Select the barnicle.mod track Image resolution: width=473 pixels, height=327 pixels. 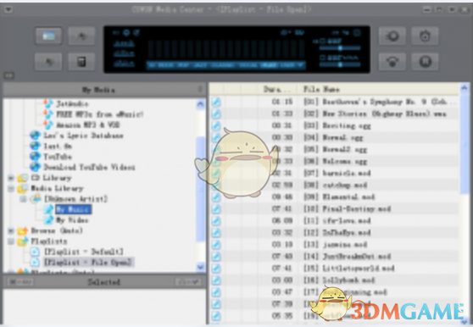point(334,174)
